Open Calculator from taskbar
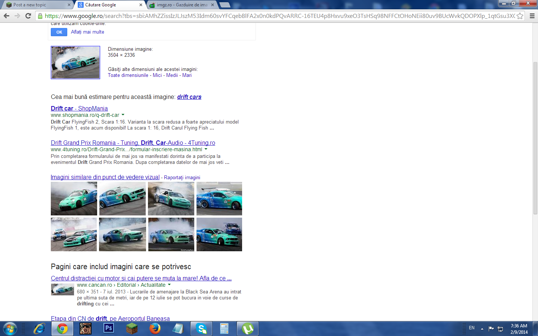The image size is (538, 336). pos(225,329)
